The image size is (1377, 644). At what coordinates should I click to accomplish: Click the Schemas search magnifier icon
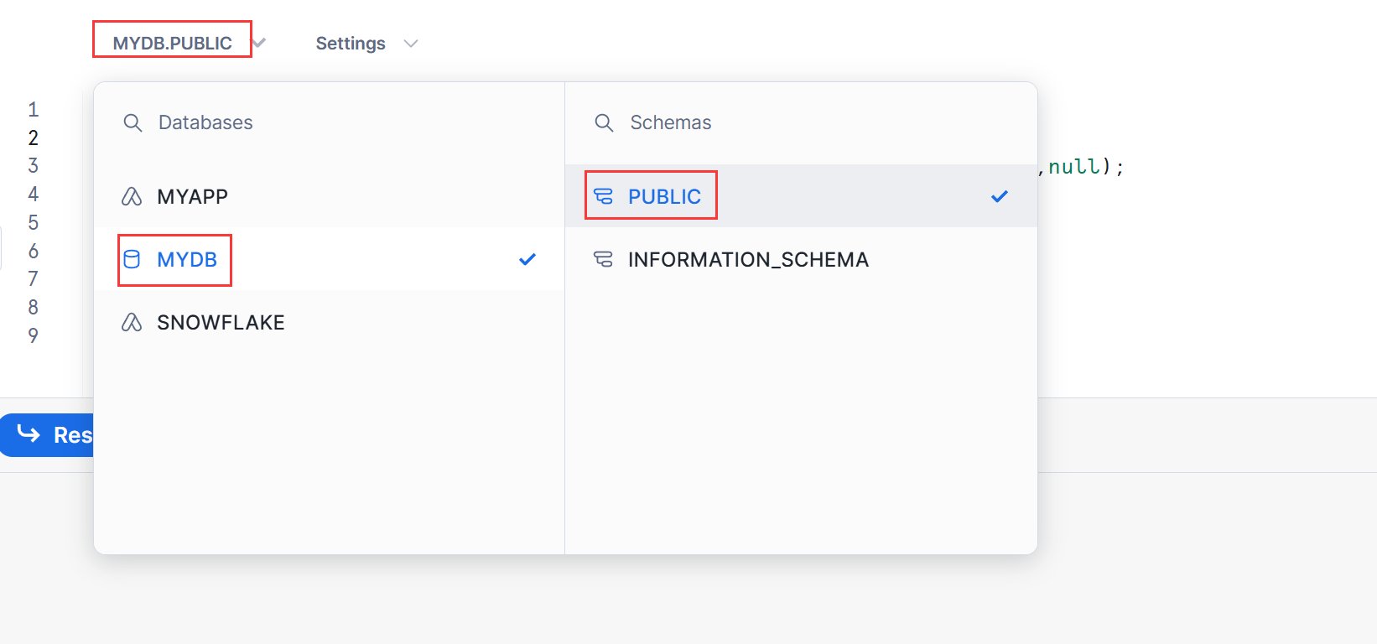coord(604,122)
